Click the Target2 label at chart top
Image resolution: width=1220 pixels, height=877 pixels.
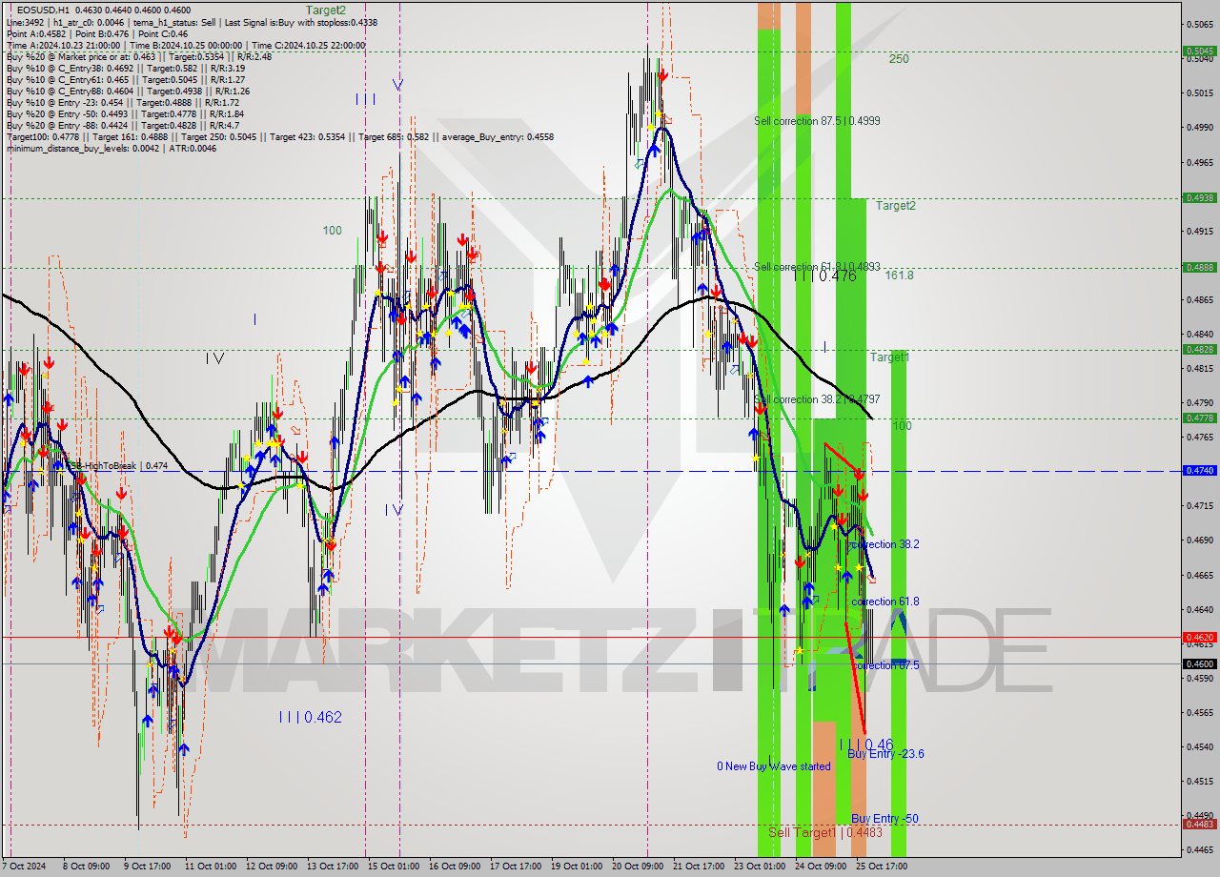pyautogui.click(x=326, y=10)
